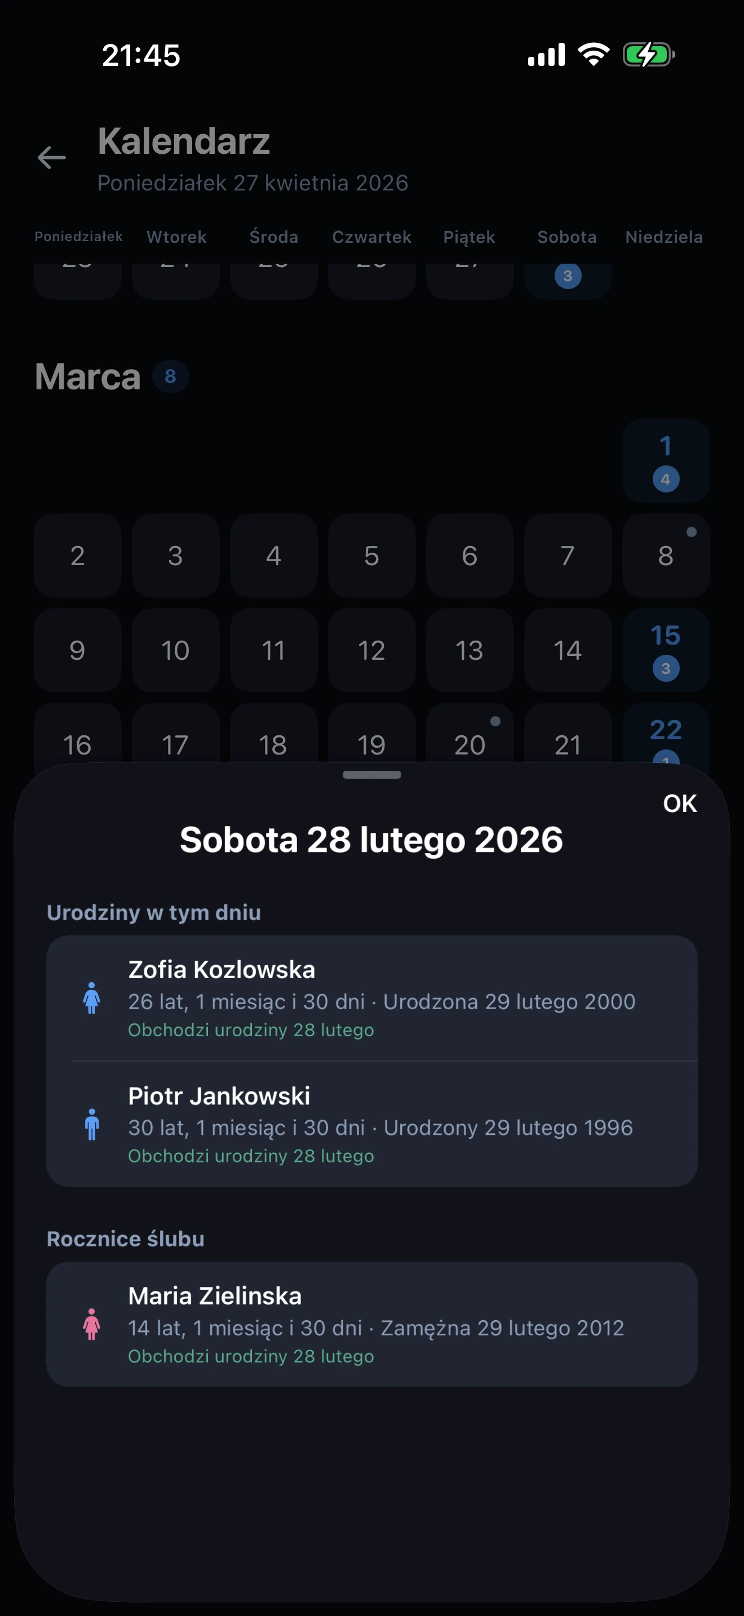744x1616 pixels.
Task: Select March 8 in the calendar
Action: [x=666, y=555]
